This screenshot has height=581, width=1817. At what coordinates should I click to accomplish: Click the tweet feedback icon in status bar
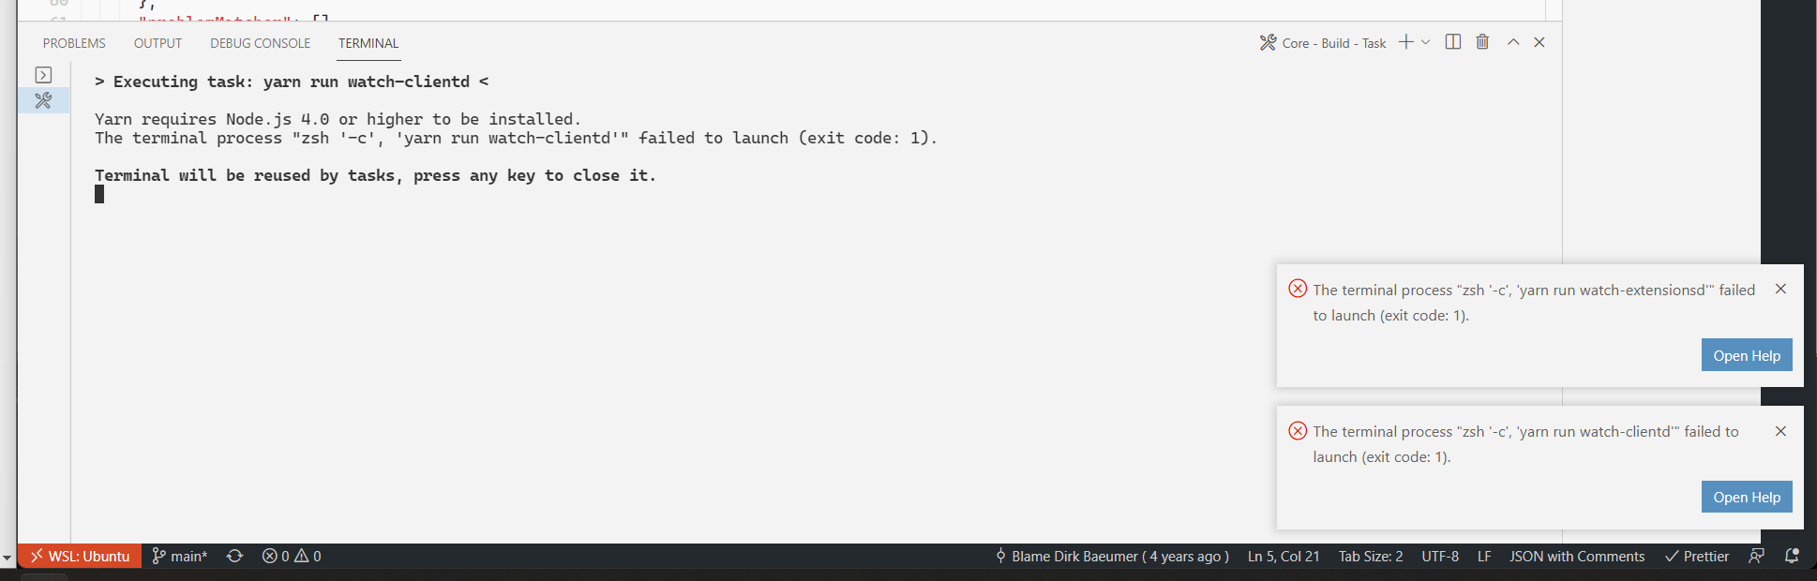tap(1757, 556)
